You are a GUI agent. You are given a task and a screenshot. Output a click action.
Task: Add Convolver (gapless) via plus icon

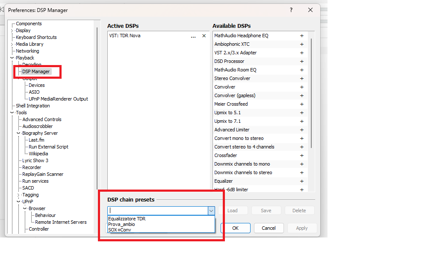[x=301, y=95]
